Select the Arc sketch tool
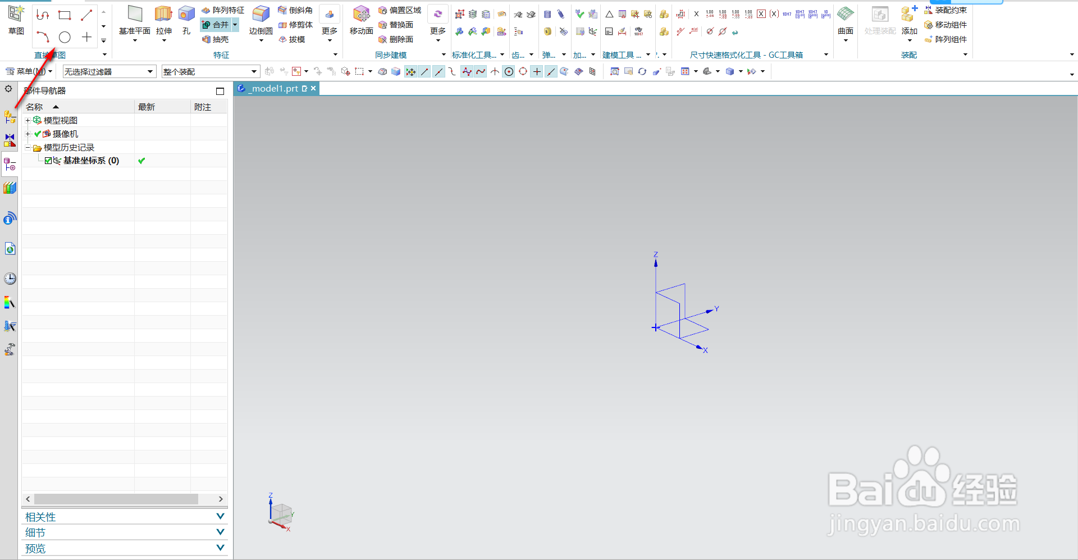 (x=43, y=37)
